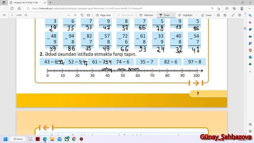254x143 pixels.
Task: Open the weather widget on taskbar
Action: (x=31, y=139)
